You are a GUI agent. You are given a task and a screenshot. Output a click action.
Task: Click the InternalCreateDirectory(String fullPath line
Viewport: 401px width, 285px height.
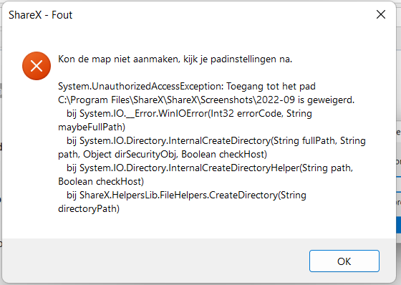coord(216,141)
